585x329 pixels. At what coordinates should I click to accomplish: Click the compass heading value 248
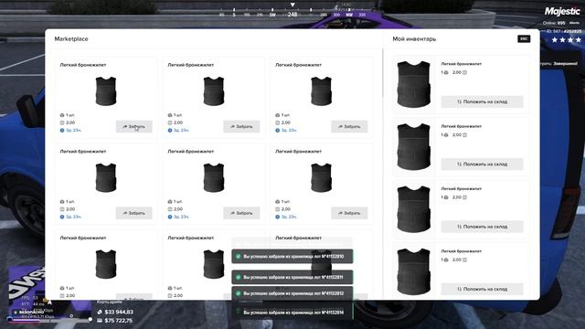(292, 15)
